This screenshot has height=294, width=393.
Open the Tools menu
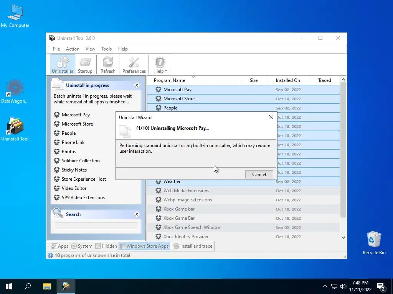[x=107, y=49]
